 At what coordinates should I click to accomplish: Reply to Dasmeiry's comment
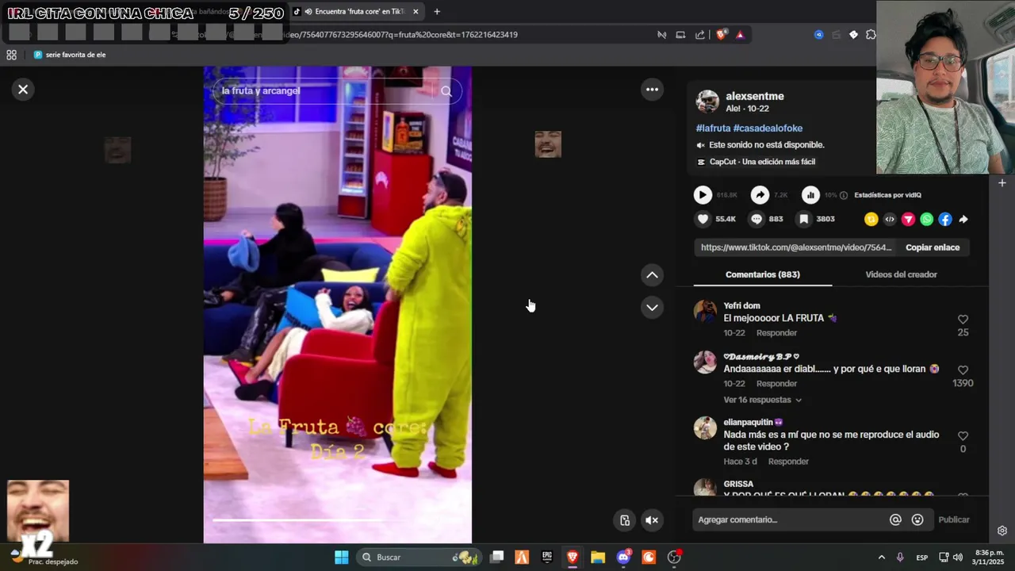click(x=776, y=384)
